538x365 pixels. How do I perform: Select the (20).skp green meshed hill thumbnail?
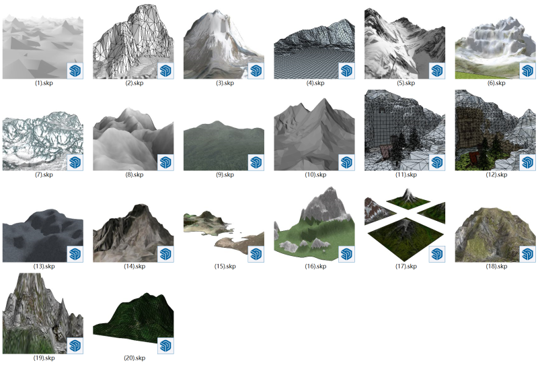[133, 323]
